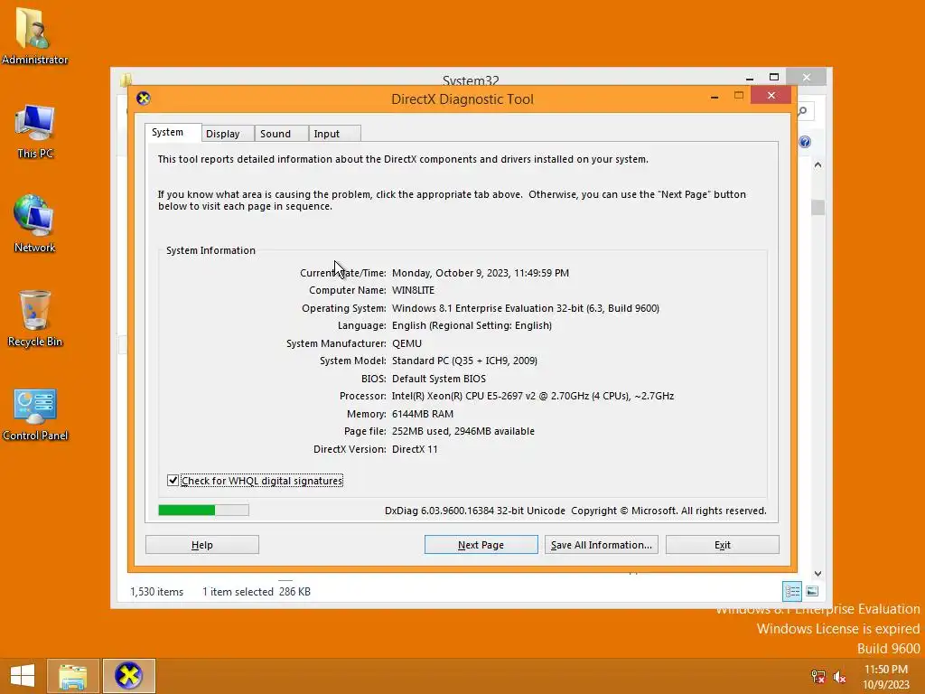The height and width of the screenshot is (694, 925).
Task: Open the Windows Start button
Action: coord(23,676)
